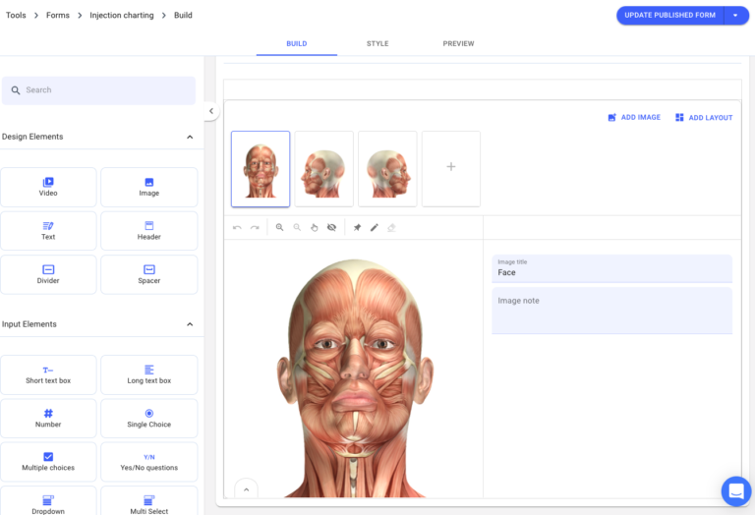Select the second head profile thumbnail
Screen dimensions: 755x515
click(x=324, y=169)
